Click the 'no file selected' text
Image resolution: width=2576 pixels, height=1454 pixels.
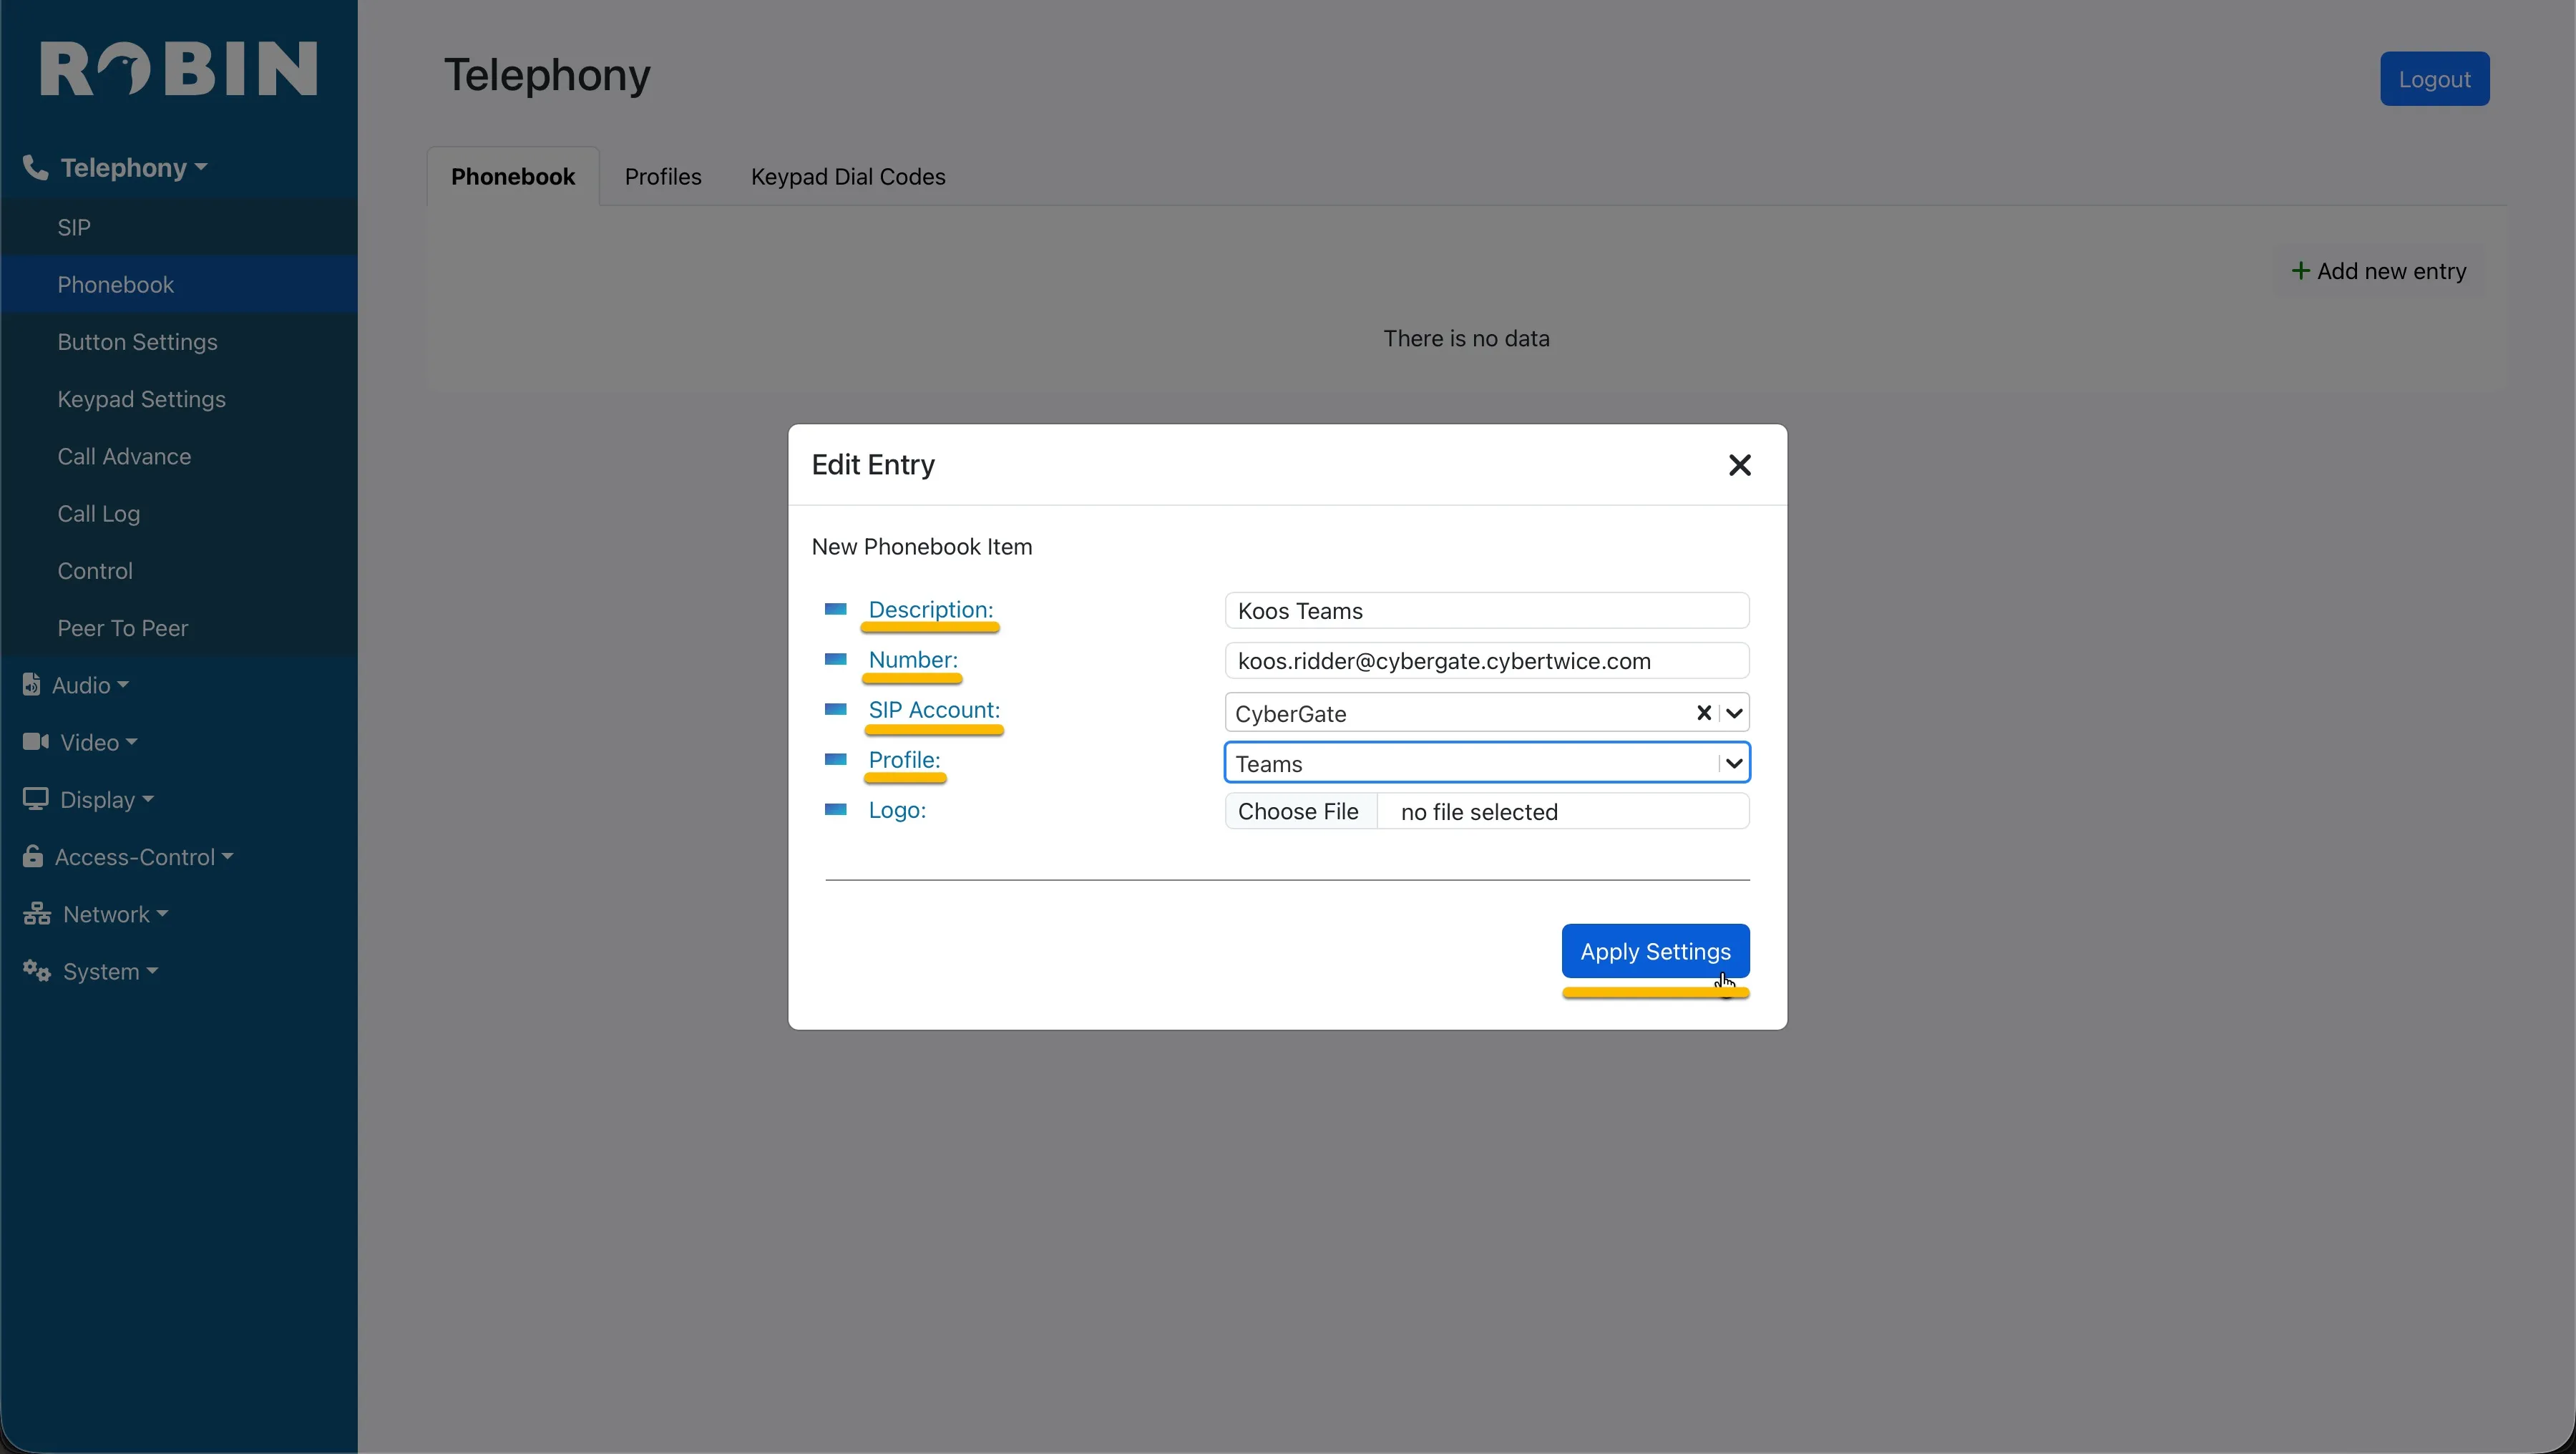click(1479, 812)
